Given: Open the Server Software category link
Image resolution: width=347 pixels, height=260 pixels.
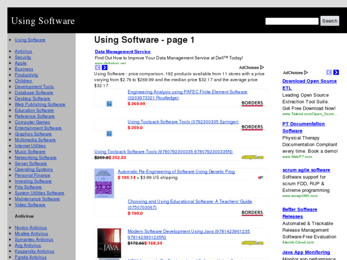Looking at the screenshot, I should (x=31, y=163).
